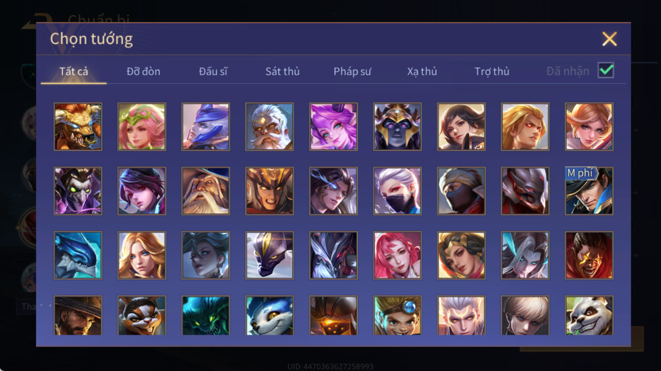Pick the blue shark creature hero
Image resolution: width=661 pixels, height=371 pixels.
click(78, 255)
